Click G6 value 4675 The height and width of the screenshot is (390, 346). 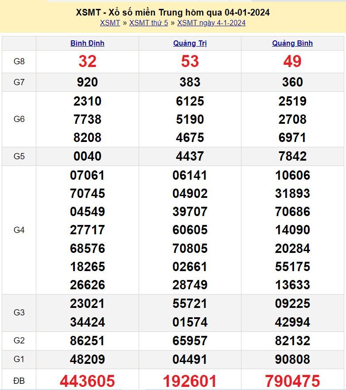[x=190, y=138]
